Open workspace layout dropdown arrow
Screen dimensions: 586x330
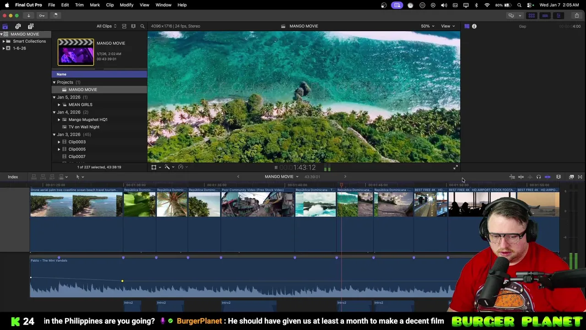(x=520, y=16)
